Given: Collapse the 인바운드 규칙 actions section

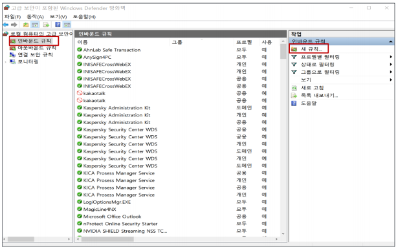Looking at the screenshot, I should coord(390,41).
